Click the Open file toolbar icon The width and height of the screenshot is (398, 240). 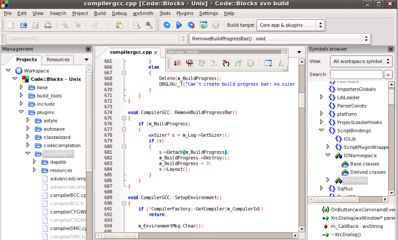tap(24, 25)
